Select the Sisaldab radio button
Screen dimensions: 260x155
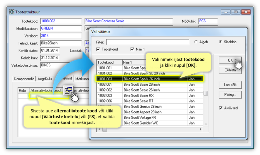(220, 42)
